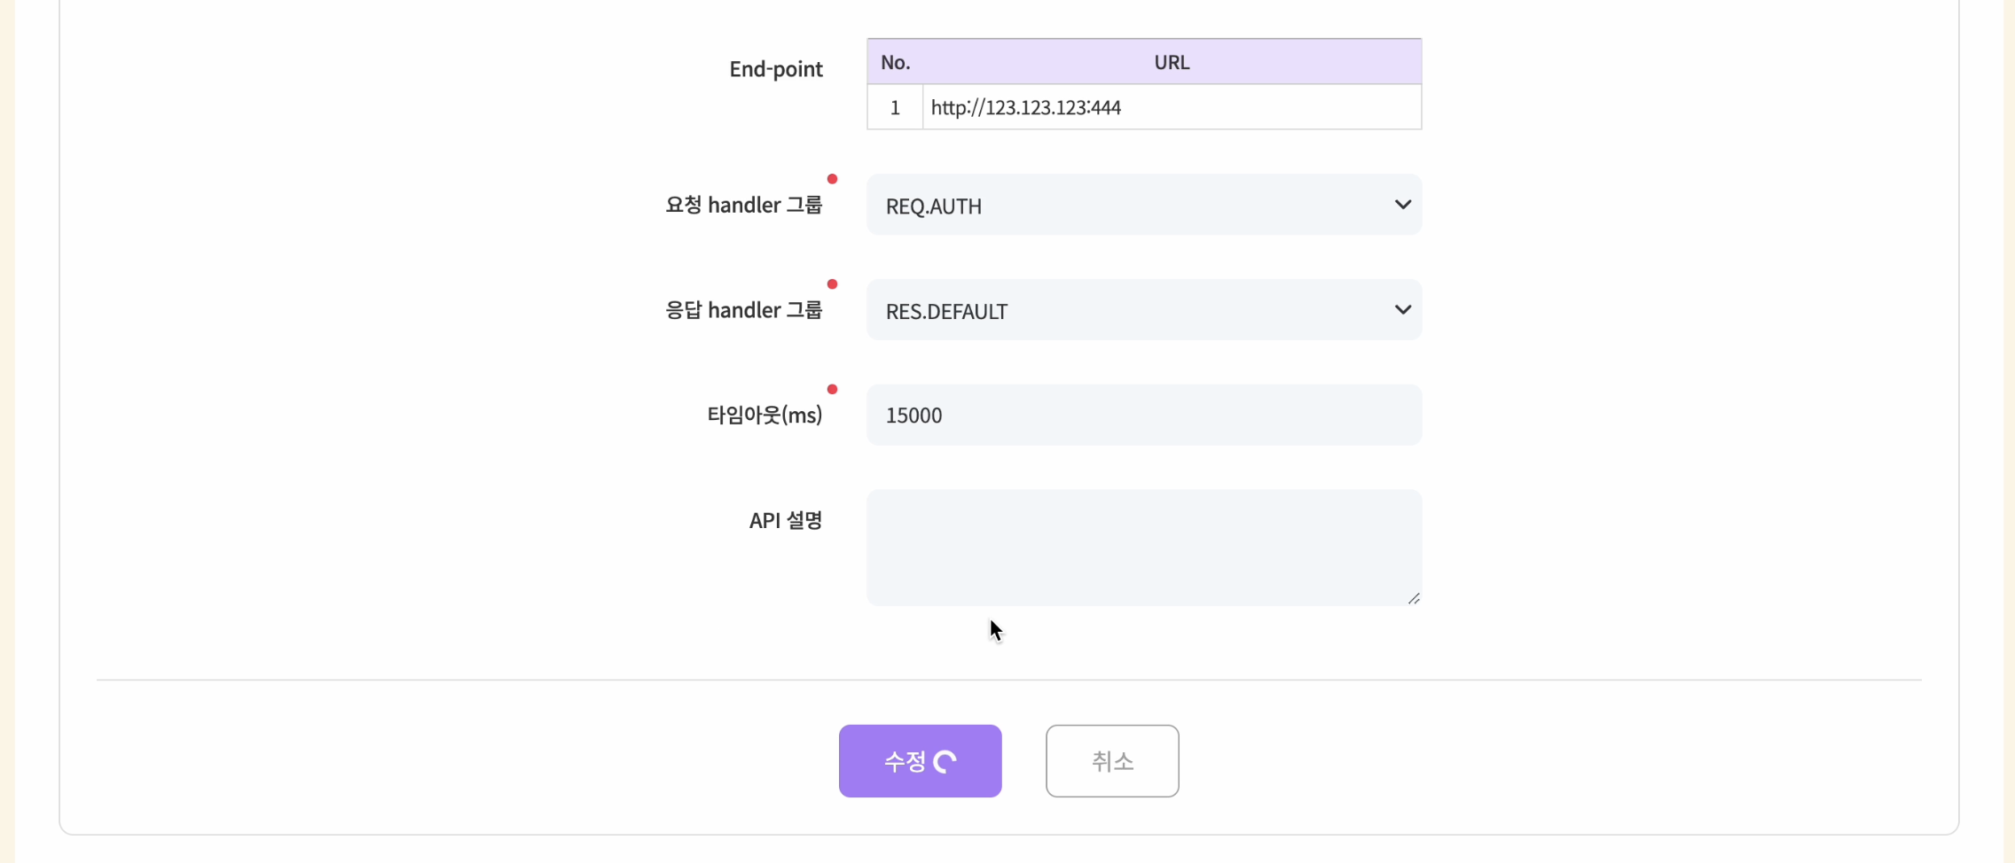Click the red required dot beside 타임아웃(ms)

832,389
